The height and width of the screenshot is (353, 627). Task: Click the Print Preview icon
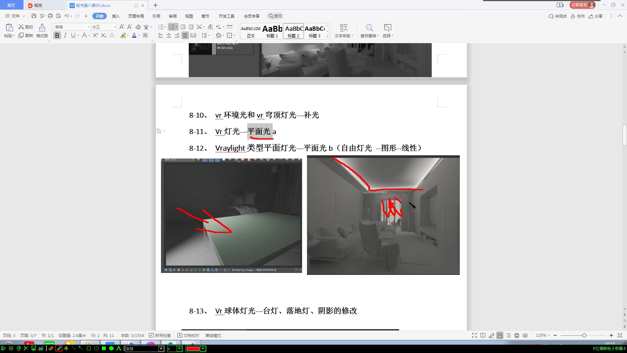click(x=58, y=16)
